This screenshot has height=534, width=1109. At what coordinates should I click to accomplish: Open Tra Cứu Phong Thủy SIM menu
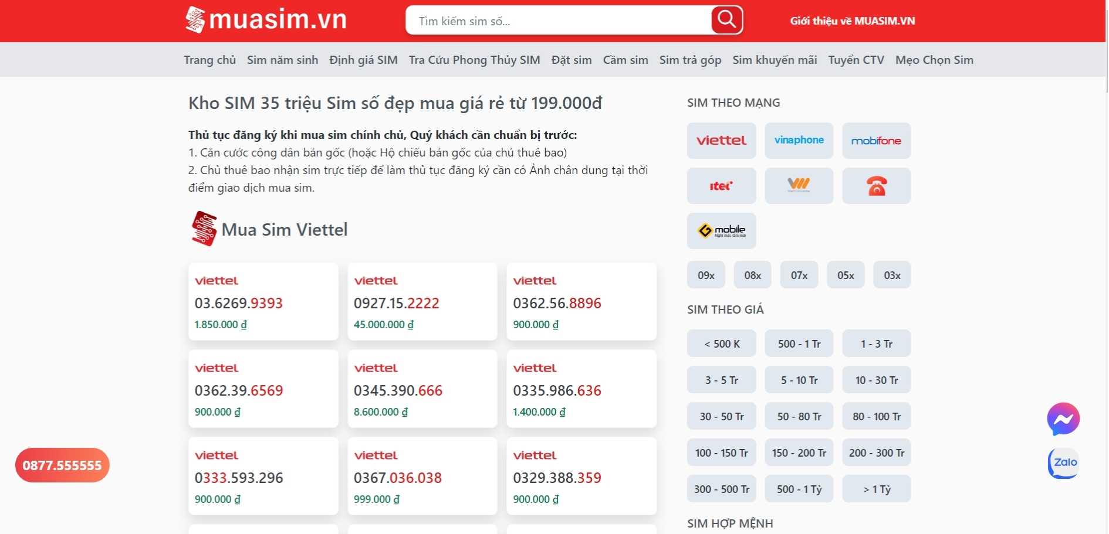click(474, 60)
